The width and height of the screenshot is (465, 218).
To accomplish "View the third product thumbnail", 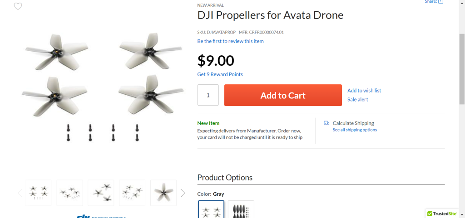I will (x=101, y=193).
